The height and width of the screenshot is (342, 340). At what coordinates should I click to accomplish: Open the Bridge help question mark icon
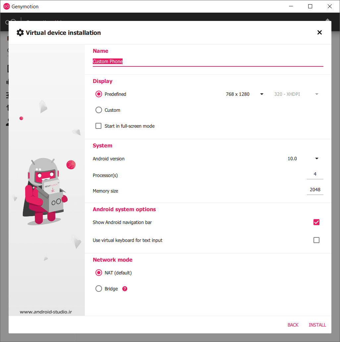pyautogui.click(x=124, y=289)
